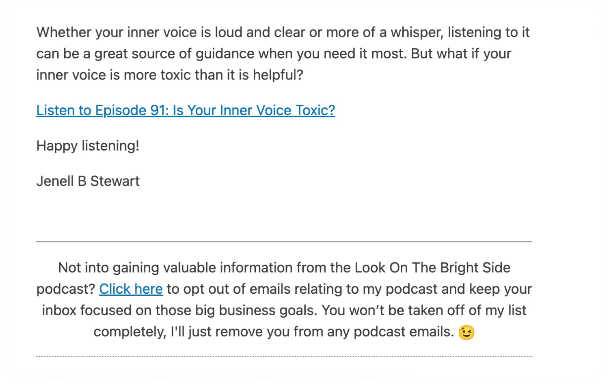Click the "Click here" opt-out link
This screenshot has height=385, width=609.
(x=131, y=289)
